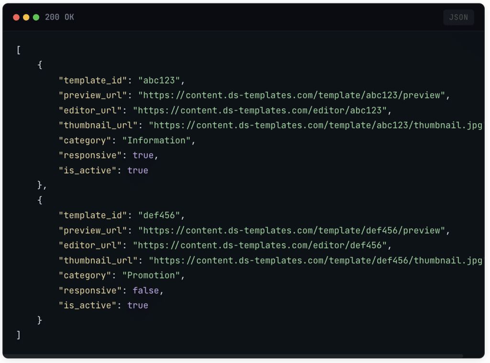Viewport: 490px width, 363px height.
Task: Select the 200 OK status text
Action: pos(59,17)
